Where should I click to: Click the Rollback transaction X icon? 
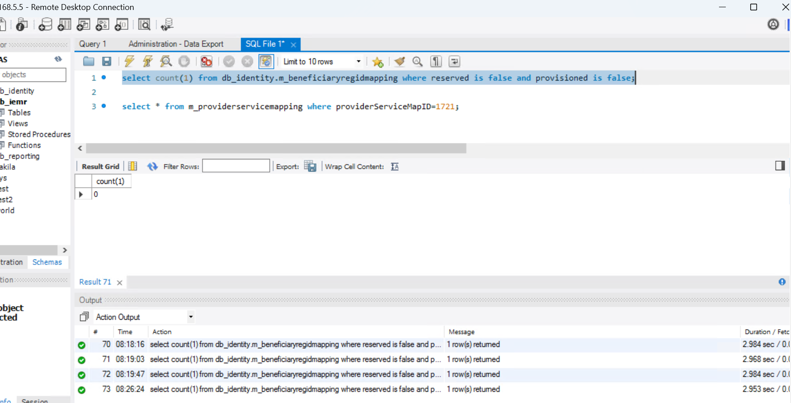click(247, 62)
